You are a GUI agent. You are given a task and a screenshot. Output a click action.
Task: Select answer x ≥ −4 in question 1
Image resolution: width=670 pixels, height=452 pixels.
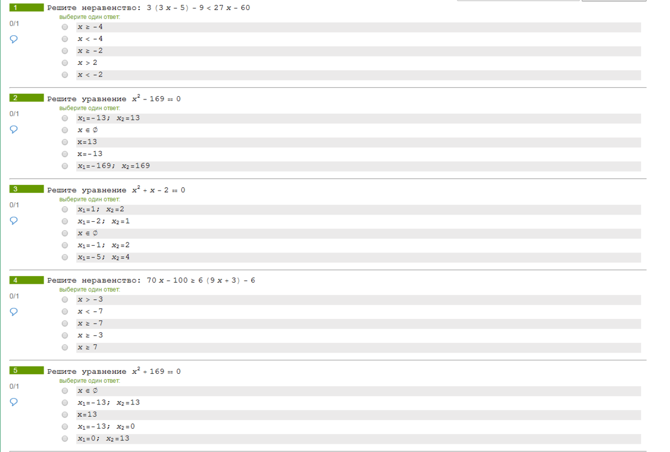[x=65, y=27]
